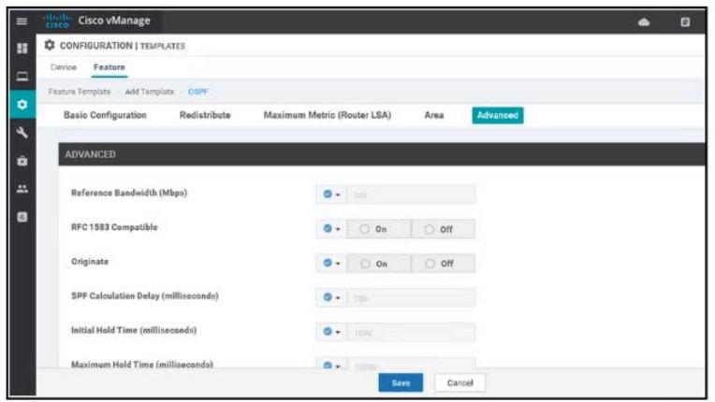Select On for RFC 1583 Compatible
The width and height of the screenshot is (715, 402).
378,229
